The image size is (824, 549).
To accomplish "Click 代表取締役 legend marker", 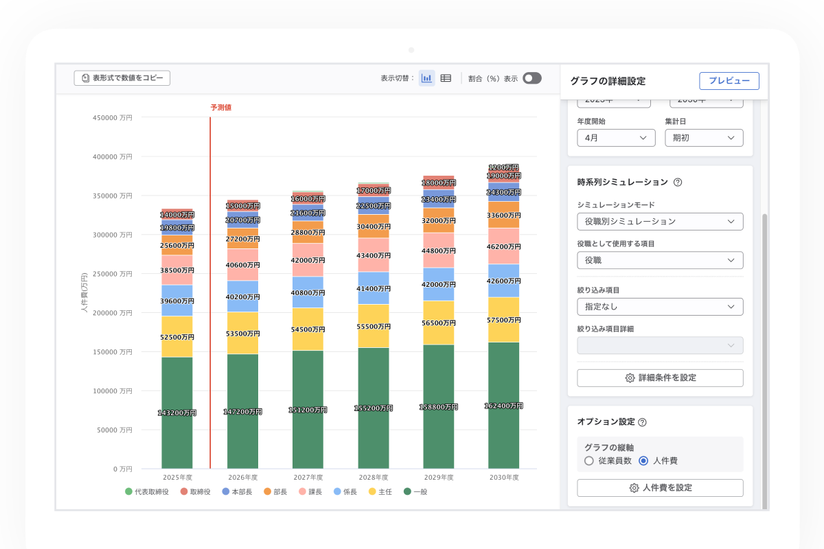I will coord(128,491).
